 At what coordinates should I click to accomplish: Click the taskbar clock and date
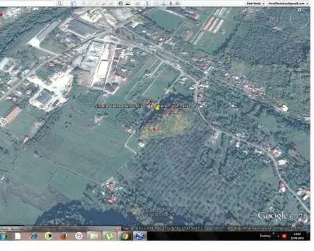(297, 236)
